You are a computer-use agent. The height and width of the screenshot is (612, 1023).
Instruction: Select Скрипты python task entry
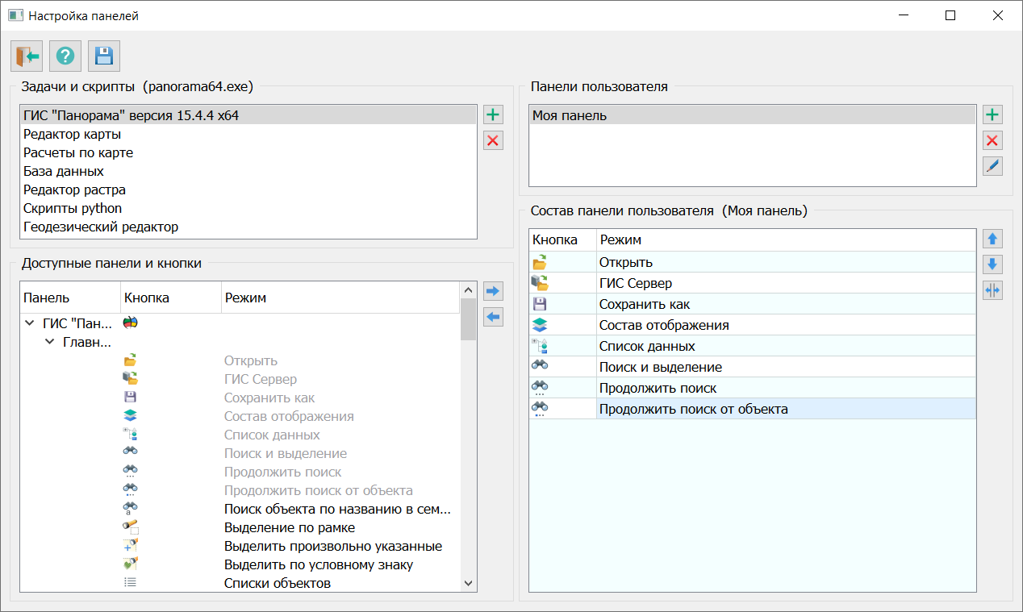pos(73,208)
